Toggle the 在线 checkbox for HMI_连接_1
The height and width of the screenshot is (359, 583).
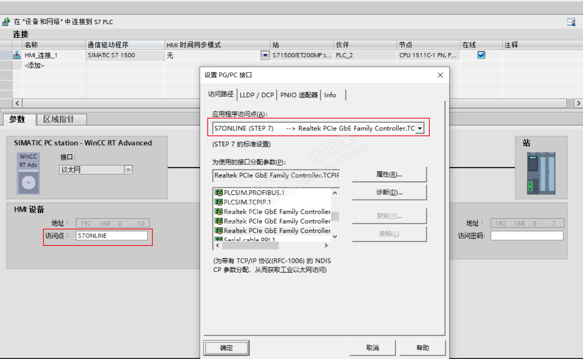pyautogui.click(x=481, y=55)
